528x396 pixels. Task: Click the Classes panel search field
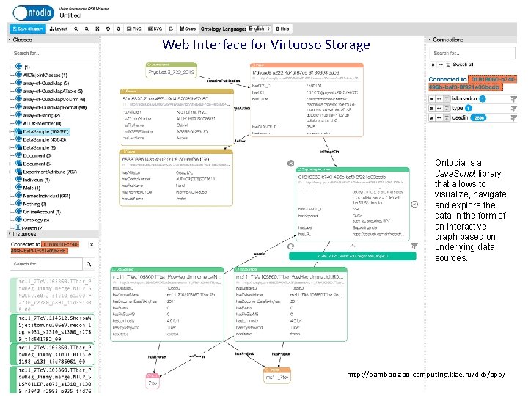pyautogui.click(x=52, y=54)
